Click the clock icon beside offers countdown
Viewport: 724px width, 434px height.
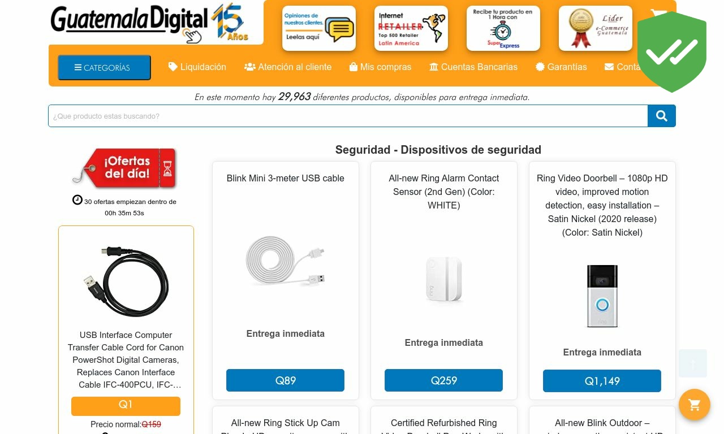pos(77,200)
